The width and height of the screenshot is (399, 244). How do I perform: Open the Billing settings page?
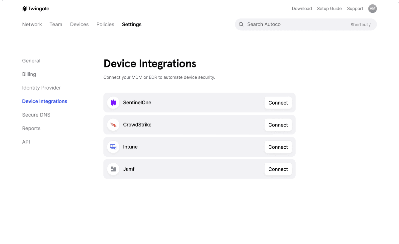[29, 74]
